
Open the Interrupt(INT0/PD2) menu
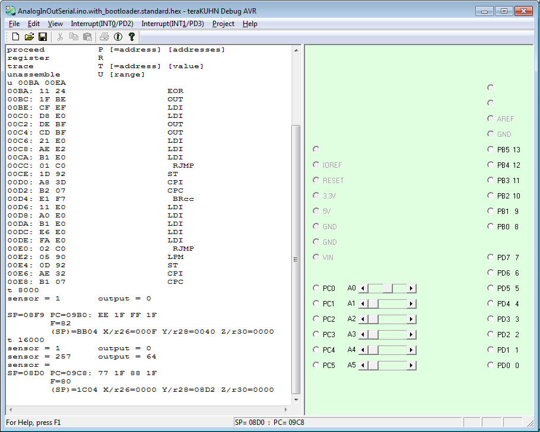(x=101, y=24)
